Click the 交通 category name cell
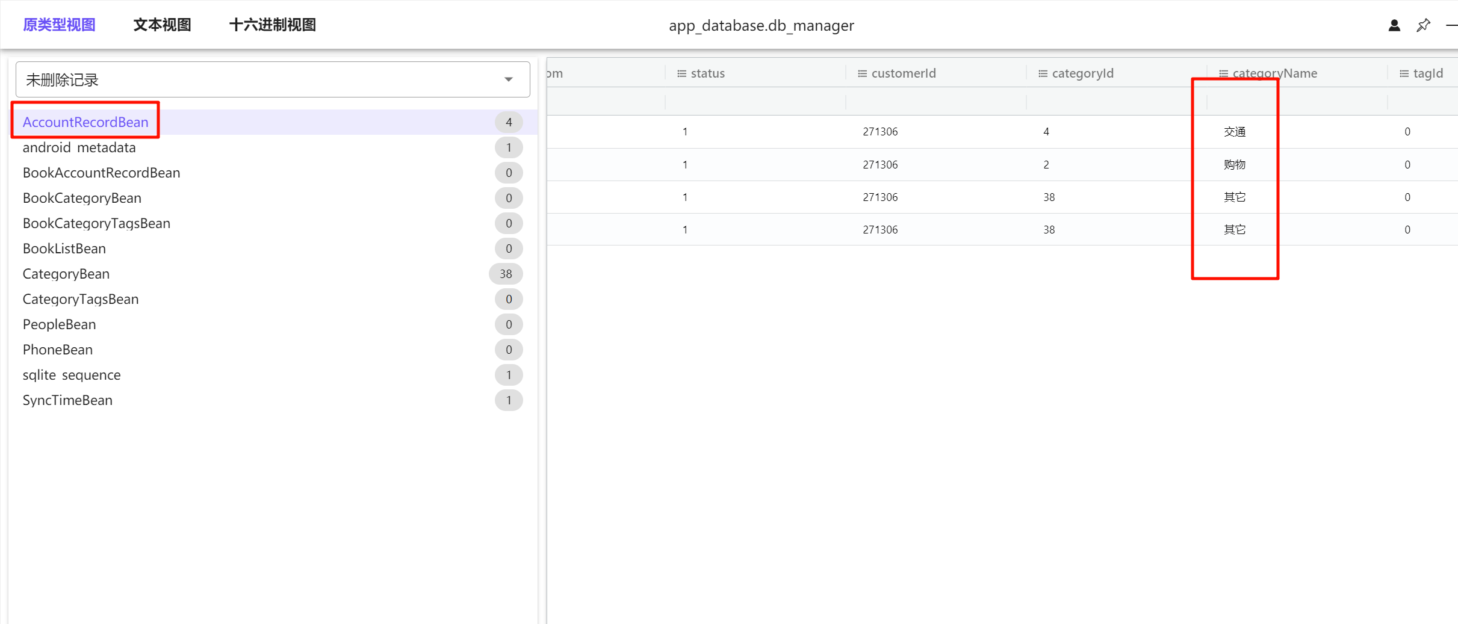The width and height of the screenshot is (1458, 624). tap(1234, 132)
